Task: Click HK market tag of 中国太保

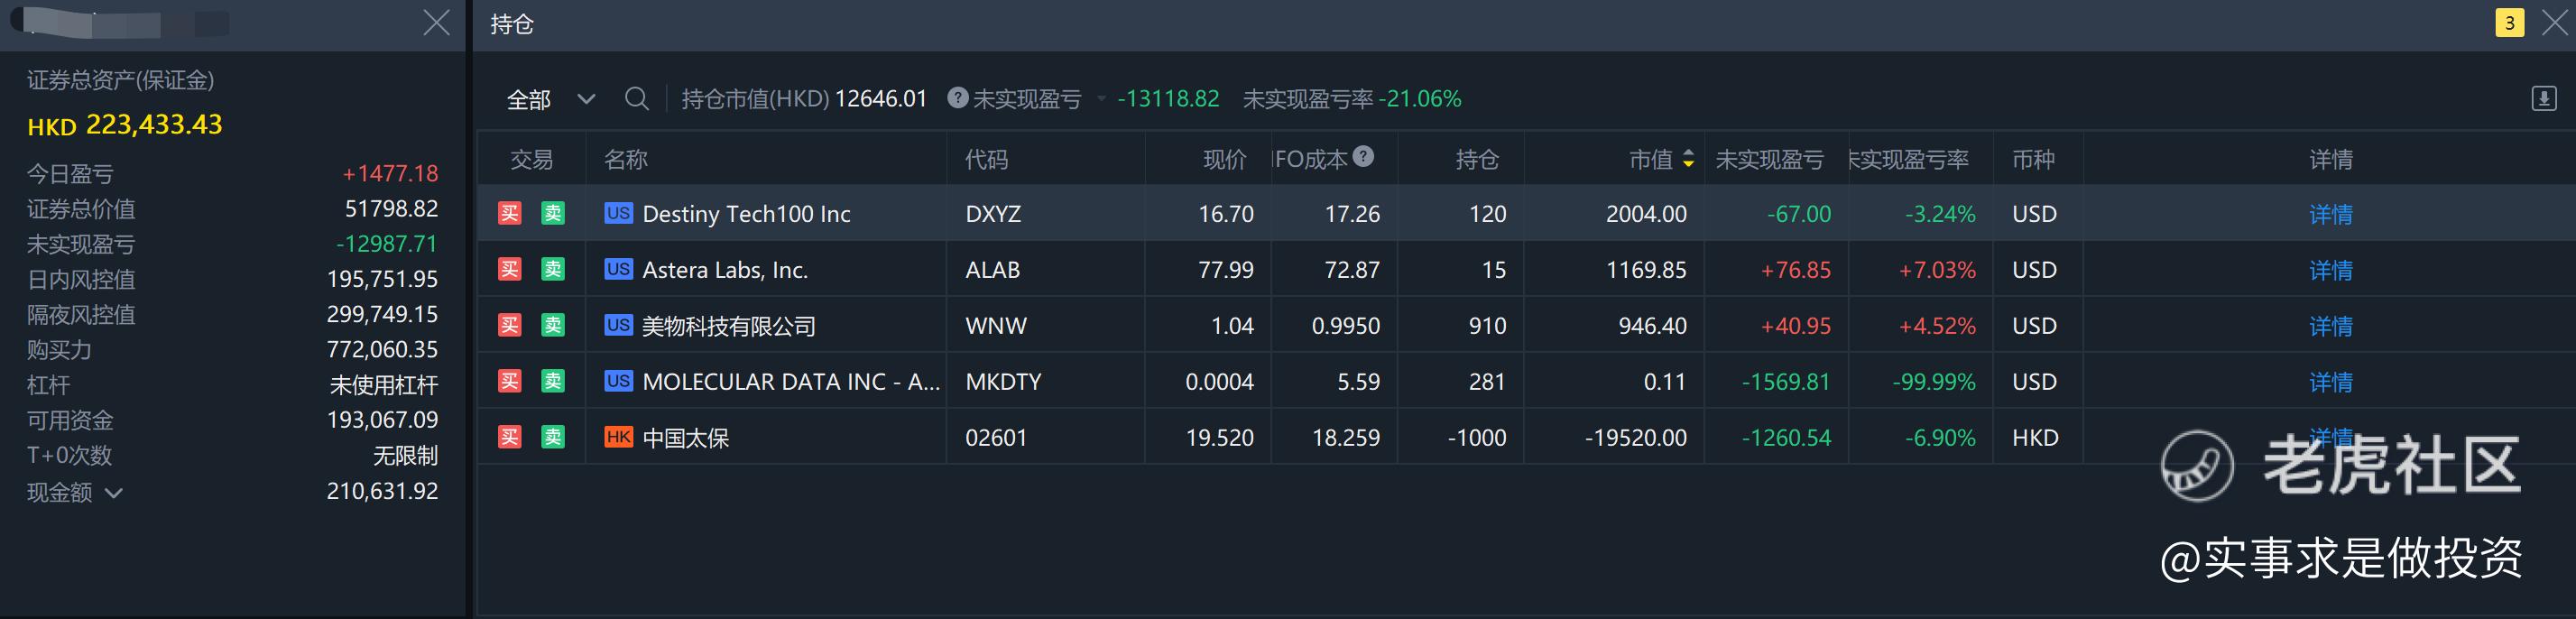Action: [x=618, y=437]
